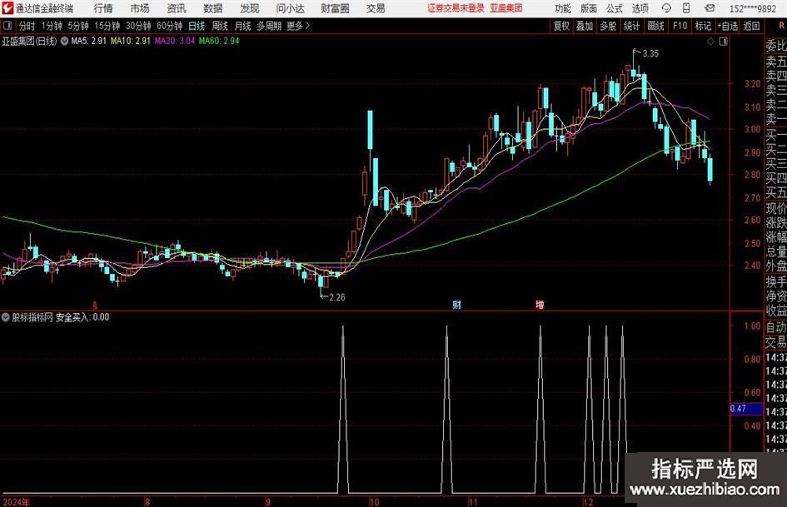This screenshot has height=507, width=787.
Task: Click the 亚盛集团 stock name in title bar
Action: click(506, 8)
